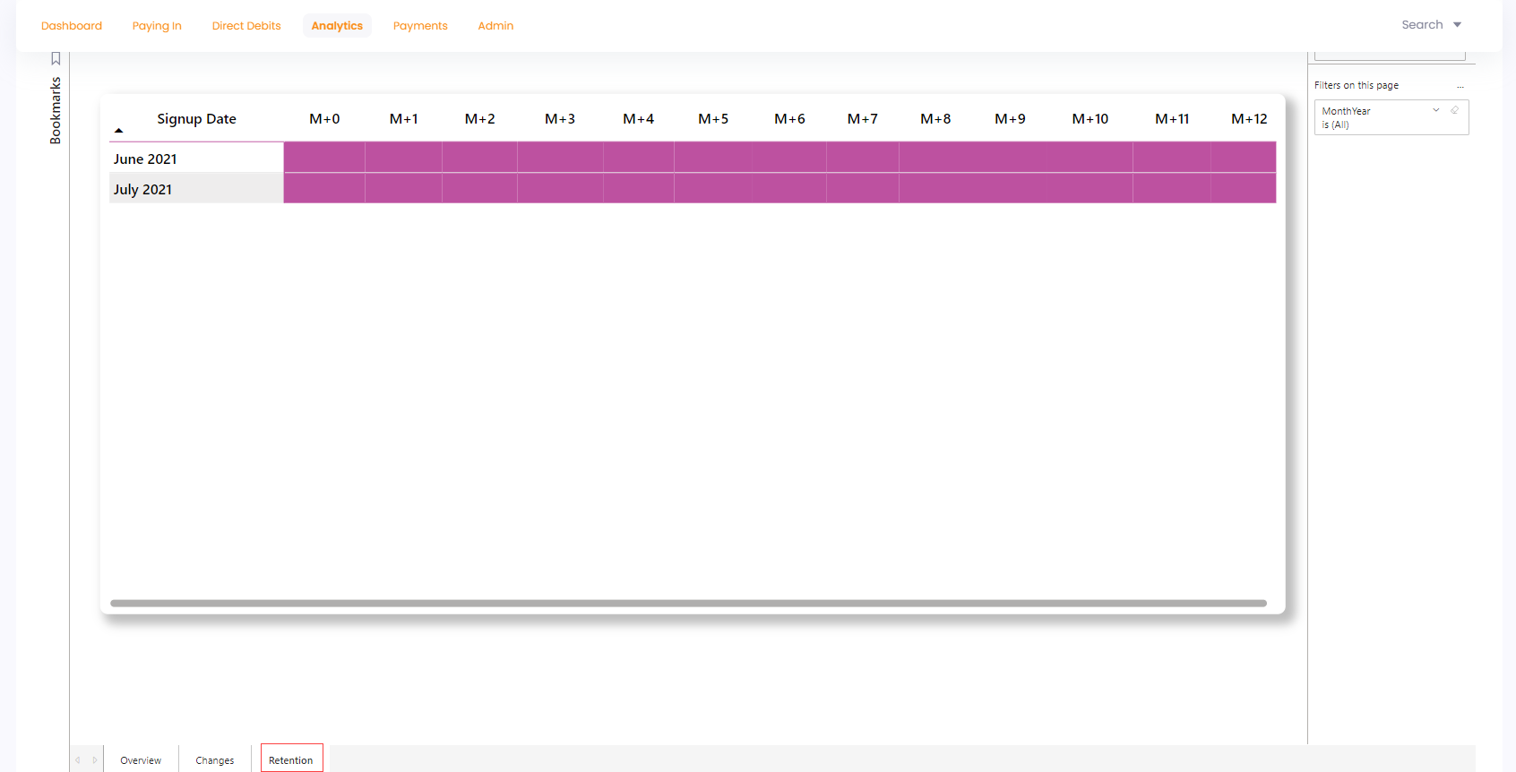The image size is (1516, 772).
Task: Click the horizontal scrollbar of retention table
Action: pyautogui.click(x=688, y=604)
